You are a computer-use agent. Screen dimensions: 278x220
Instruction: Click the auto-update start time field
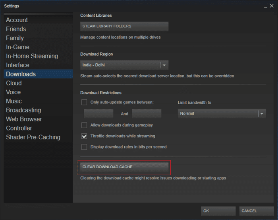[x=98, y=114]
